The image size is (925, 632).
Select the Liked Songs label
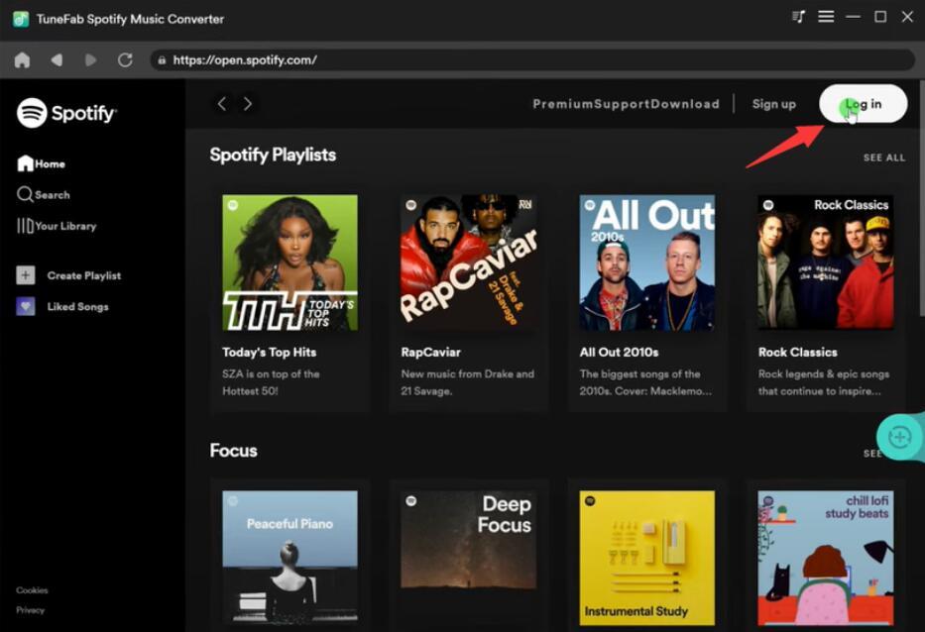(x=78, y=306)
